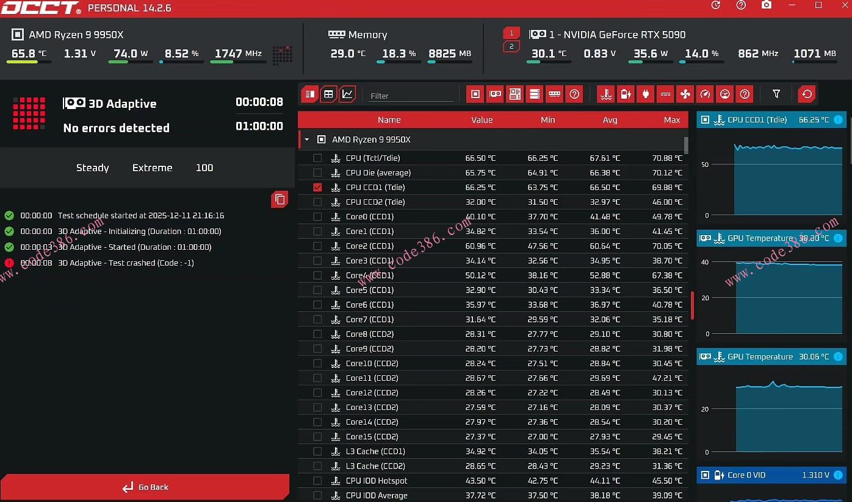Check the CPU (Tctl/Tdie) checkbox
The image size is (852, 502).
point(317,158)
